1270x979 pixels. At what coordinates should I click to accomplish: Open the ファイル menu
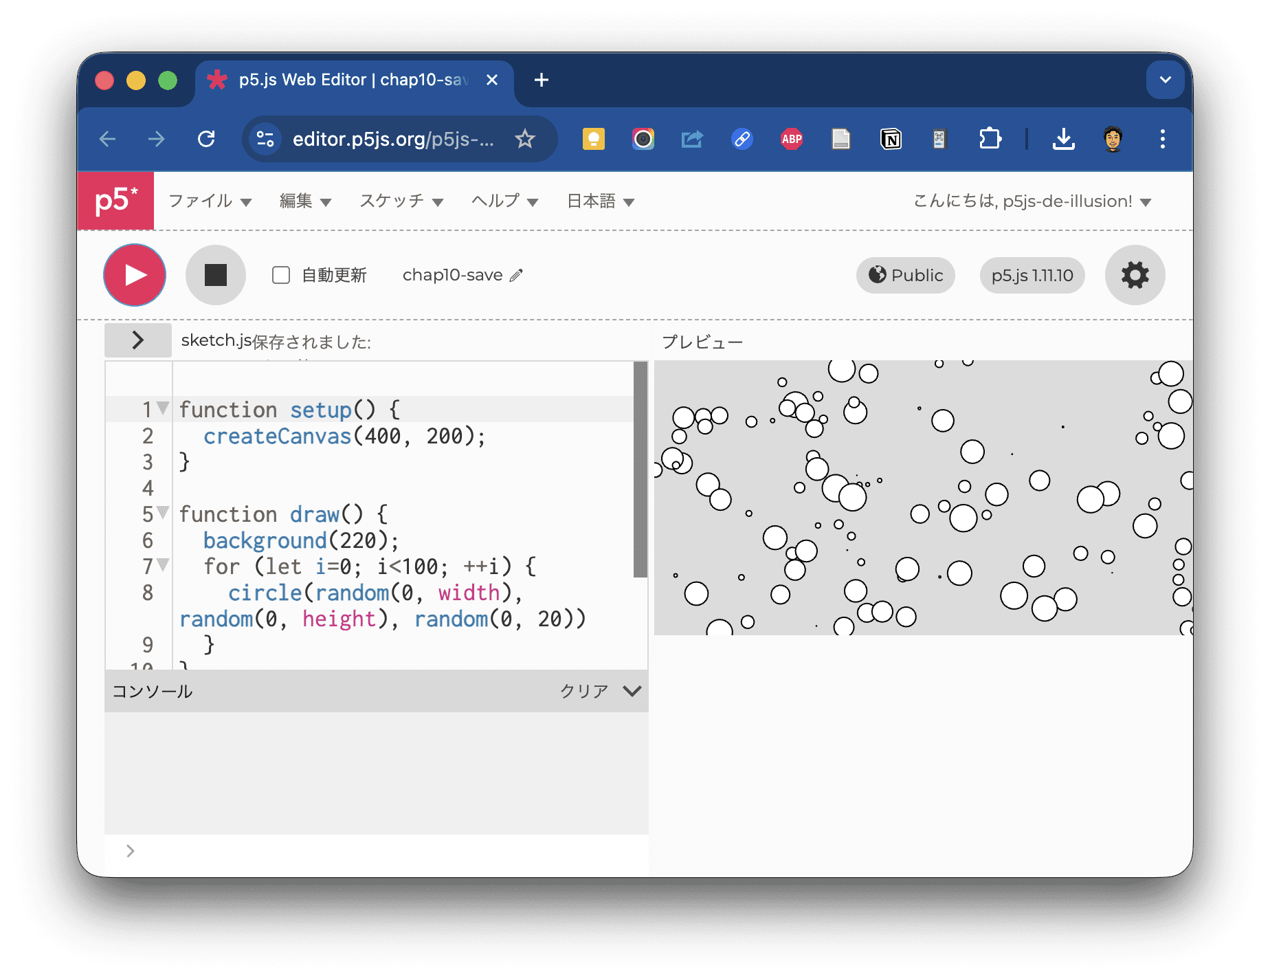click(210, 201)
